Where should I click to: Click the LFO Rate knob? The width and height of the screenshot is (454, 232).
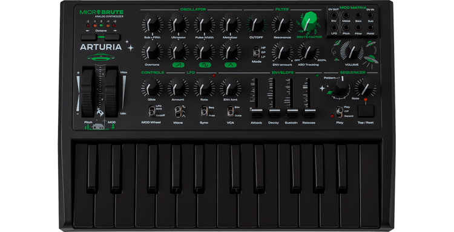coord(204,87)
